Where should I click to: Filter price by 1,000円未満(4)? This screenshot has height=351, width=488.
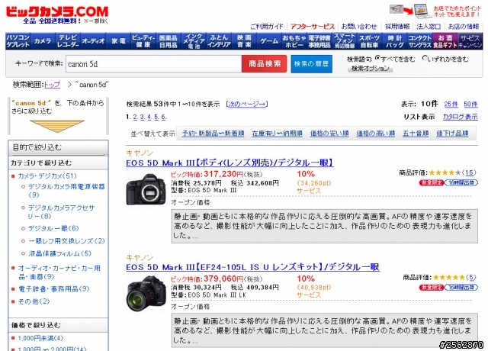[40, 338]
